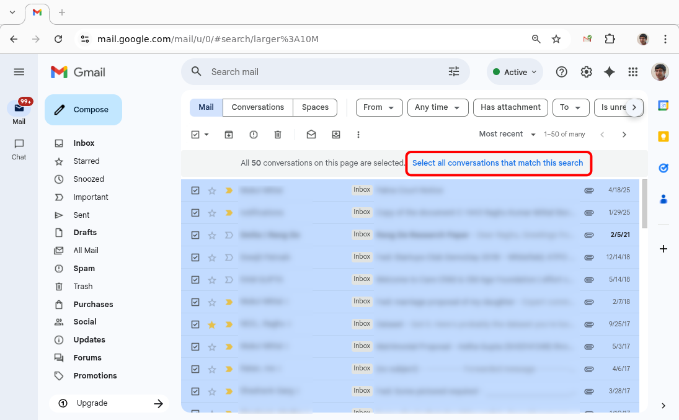Screen dimensions: 679x420
Task: Unstar the starred 9/25/17 email
Action: click(212, 324)
